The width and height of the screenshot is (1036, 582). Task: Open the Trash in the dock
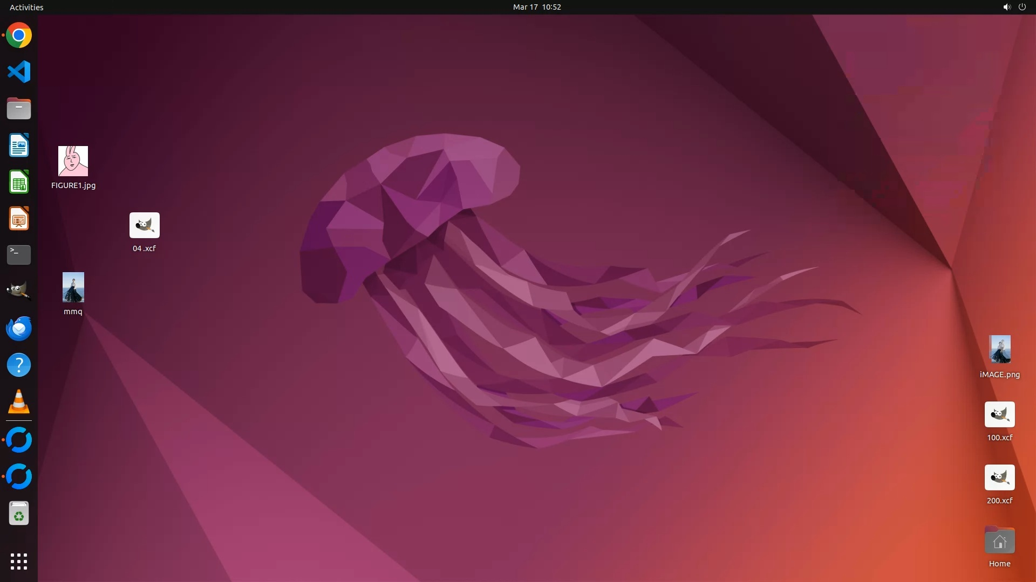pyautogui.click(x=19, y=514)
